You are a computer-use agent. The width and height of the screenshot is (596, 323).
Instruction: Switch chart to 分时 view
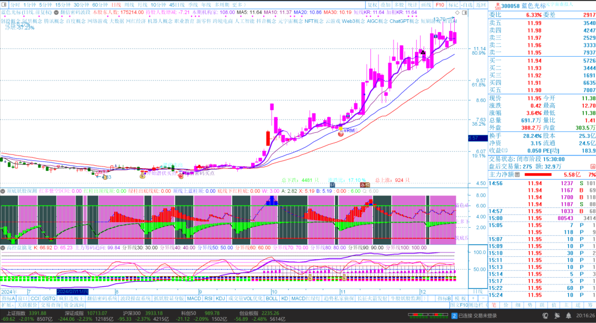(15, 5)
